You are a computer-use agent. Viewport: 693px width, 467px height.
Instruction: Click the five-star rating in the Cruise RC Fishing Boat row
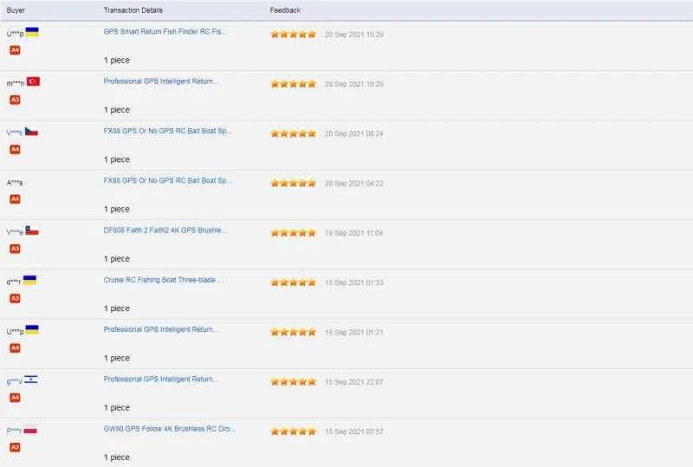click(294, 282)
